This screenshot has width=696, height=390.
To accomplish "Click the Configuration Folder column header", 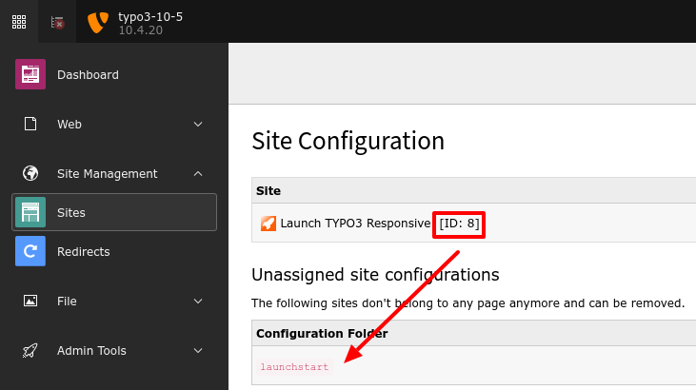I will point(322,334).
